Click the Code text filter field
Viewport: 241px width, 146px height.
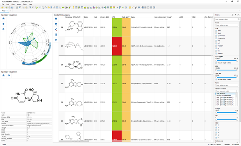227,25
